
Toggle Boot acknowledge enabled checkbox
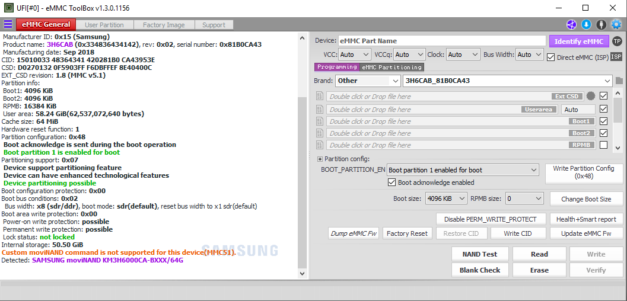(x=392, y=182)
